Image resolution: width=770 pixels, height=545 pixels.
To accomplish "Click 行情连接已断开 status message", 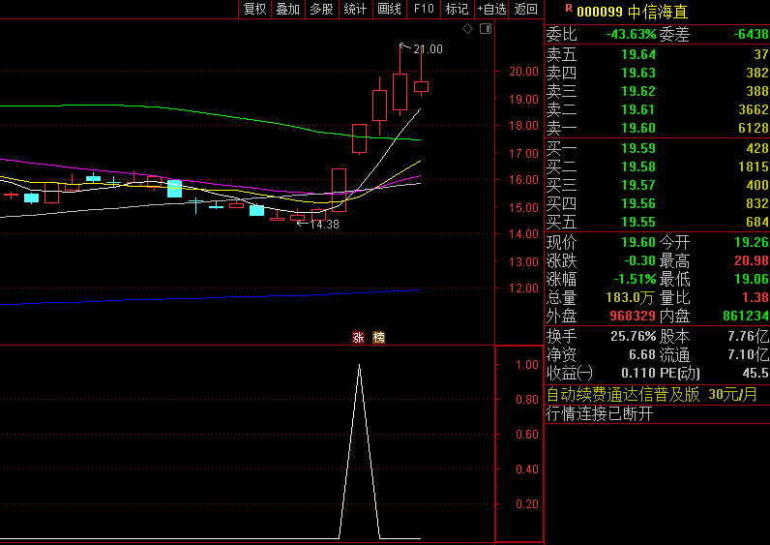I will click(x=600, y=413).
